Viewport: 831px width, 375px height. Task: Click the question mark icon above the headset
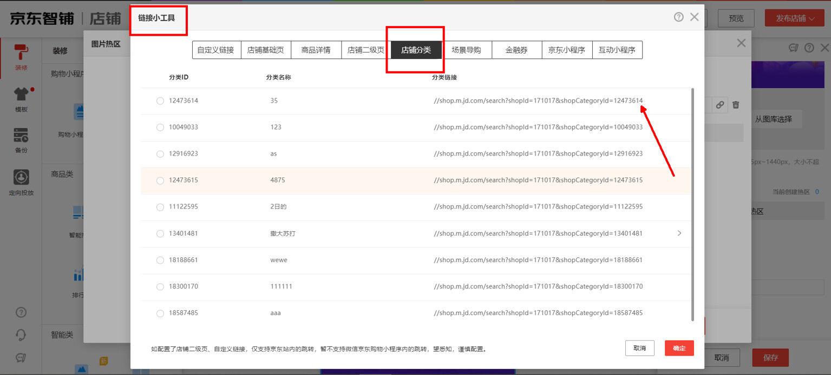[x=21, y=312]
